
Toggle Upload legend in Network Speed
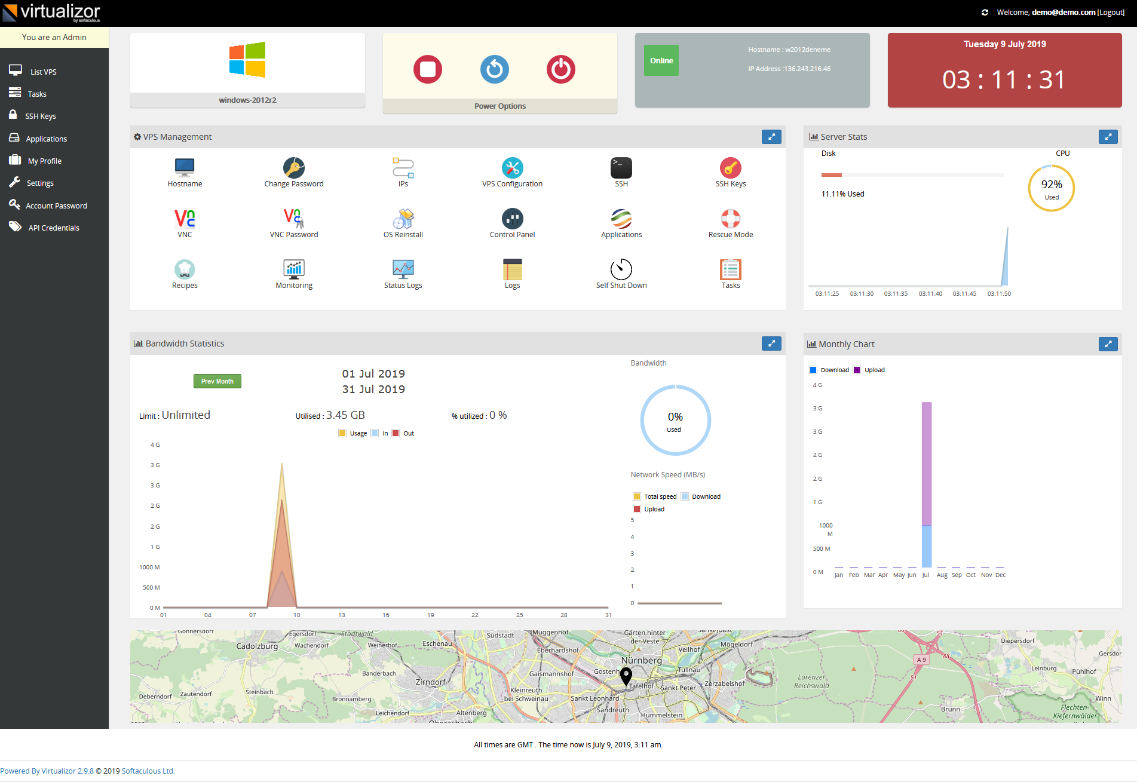click(x=637, y=509)
